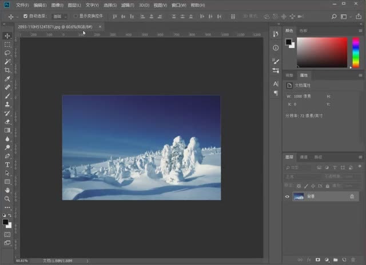This screenshot has width=366, height=265.
Task: Open the Paragraph panel icon
Action: pos(276,93)
